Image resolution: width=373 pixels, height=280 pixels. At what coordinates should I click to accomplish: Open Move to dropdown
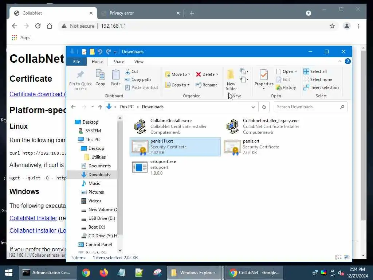[178, 74]
